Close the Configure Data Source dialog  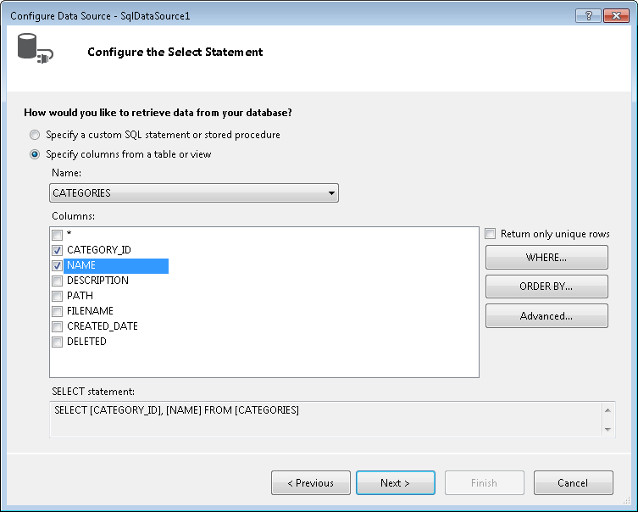click(615, 16)
